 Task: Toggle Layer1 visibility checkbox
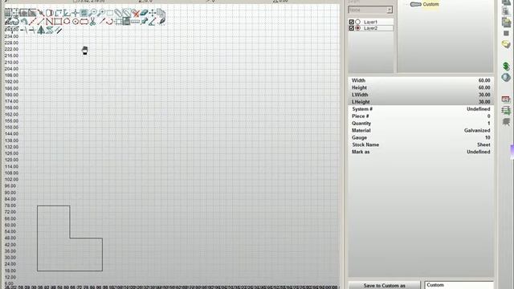tap(352, 22)
